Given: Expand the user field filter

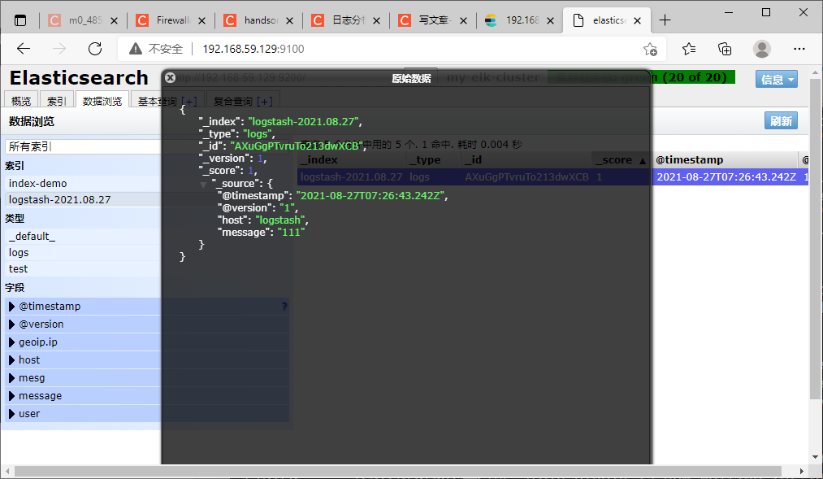Looking at the screenshot, I should pyautogui.click(x=11, y=413).
